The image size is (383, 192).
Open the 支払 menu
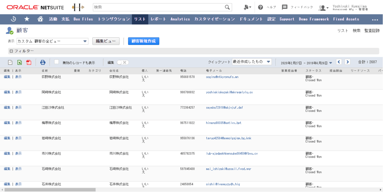click(x=65, y=19)
